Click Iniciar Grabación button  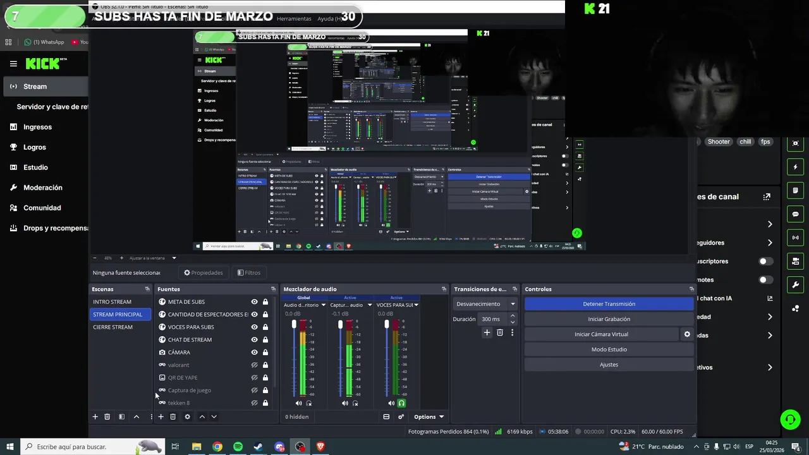click(609, 319)
